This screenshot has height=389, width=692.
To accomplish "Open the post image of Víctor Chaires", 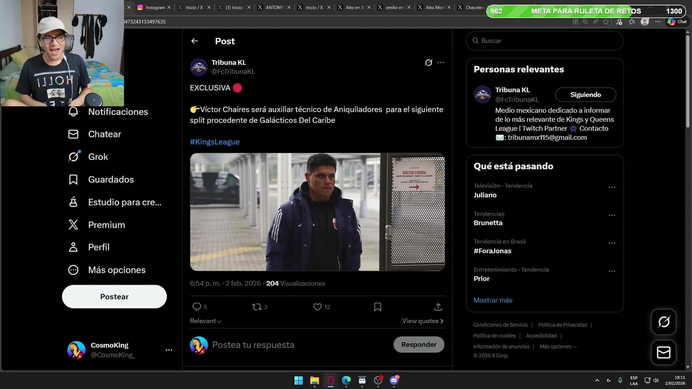I will click(317, 212).
